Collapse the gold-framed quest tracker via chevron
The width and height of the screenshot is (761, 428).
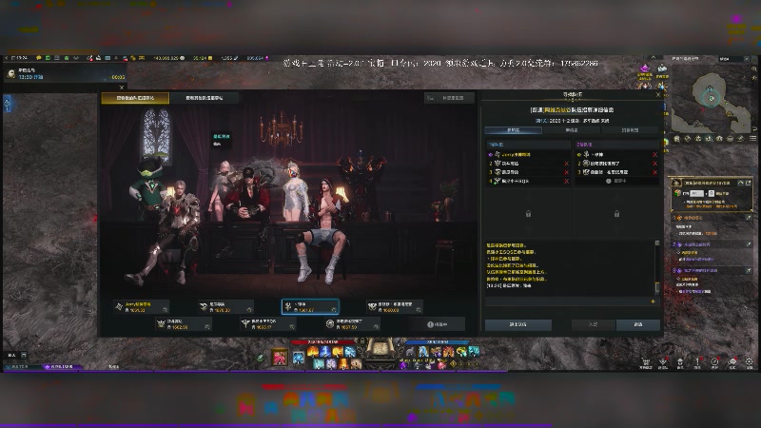point(741,183)
